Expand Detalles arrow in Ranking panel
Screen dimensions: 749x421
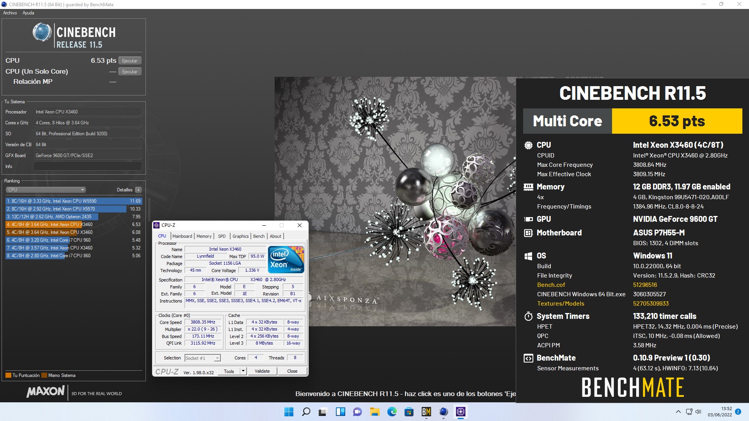click(138, 190)
